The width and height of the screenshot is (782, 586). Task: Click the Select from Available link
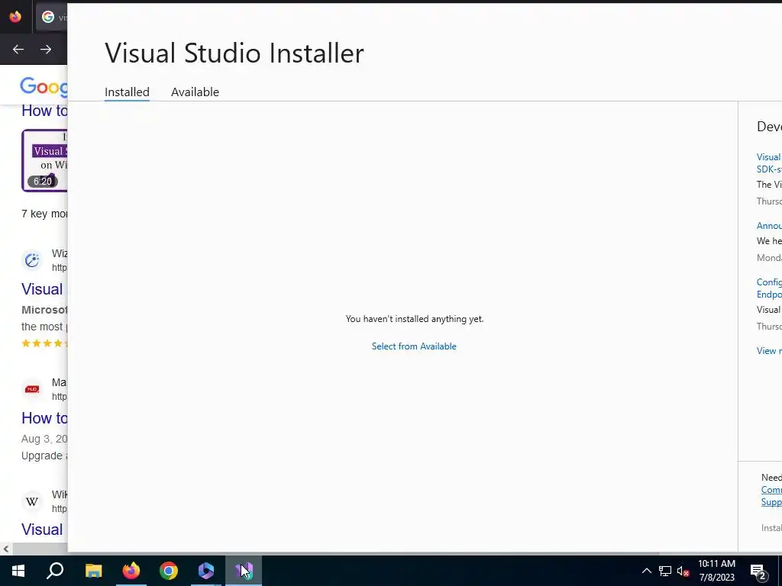[414, 346]
